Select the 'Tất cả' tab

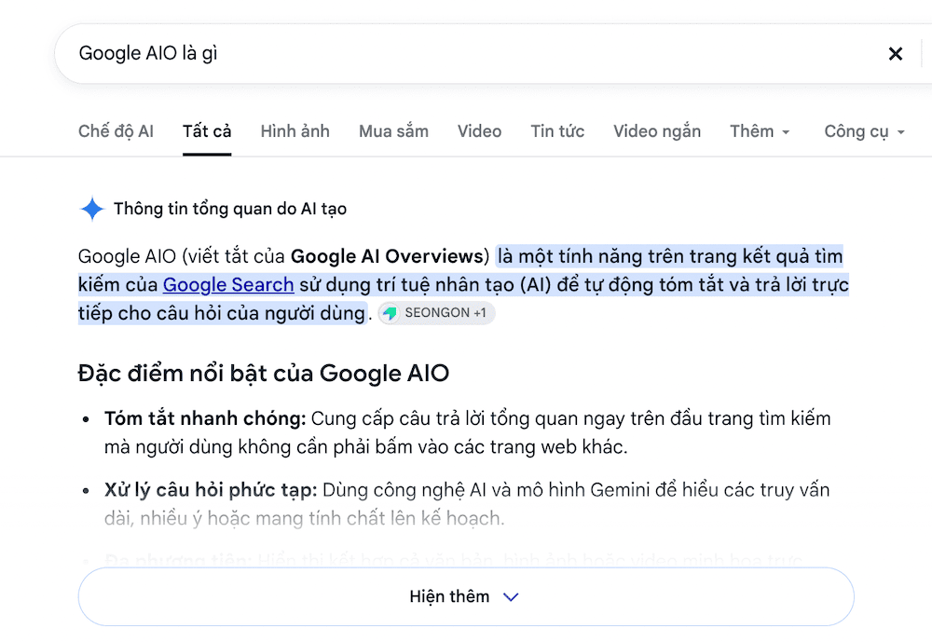[x=207, y=130]
